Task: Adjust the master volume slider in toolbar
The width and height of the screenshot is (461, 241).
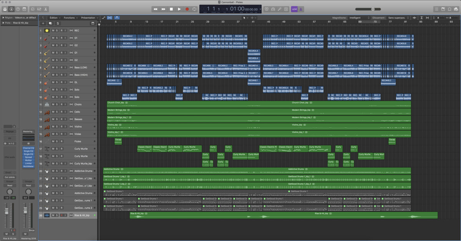Action: click(x=373, y=9)
